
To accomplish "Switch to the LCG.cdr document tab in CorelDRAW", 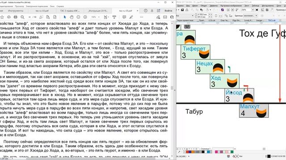I will tap(212, 20).
